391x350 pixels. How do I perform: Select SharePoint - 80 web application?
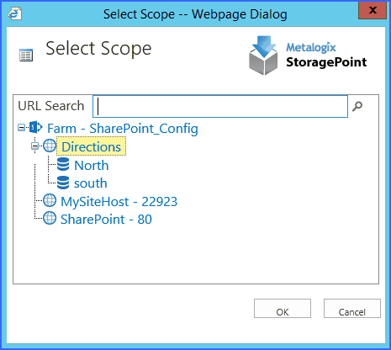[x=106, y=220]
